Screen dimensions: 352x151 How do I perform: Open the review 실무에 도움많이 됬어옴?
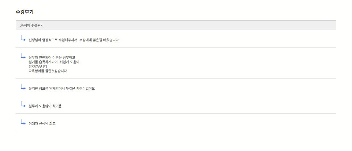(x=45, y=106)
